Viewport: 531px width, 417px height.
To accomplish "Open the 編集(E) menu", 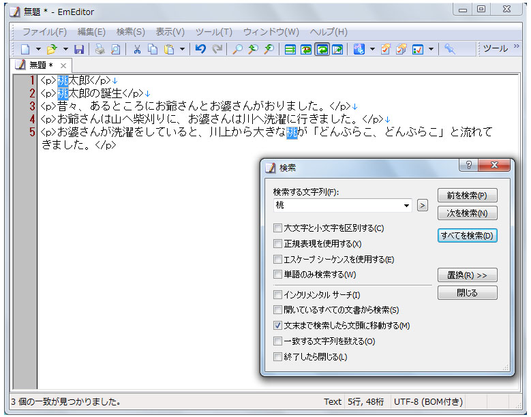I will pos(91,32).
